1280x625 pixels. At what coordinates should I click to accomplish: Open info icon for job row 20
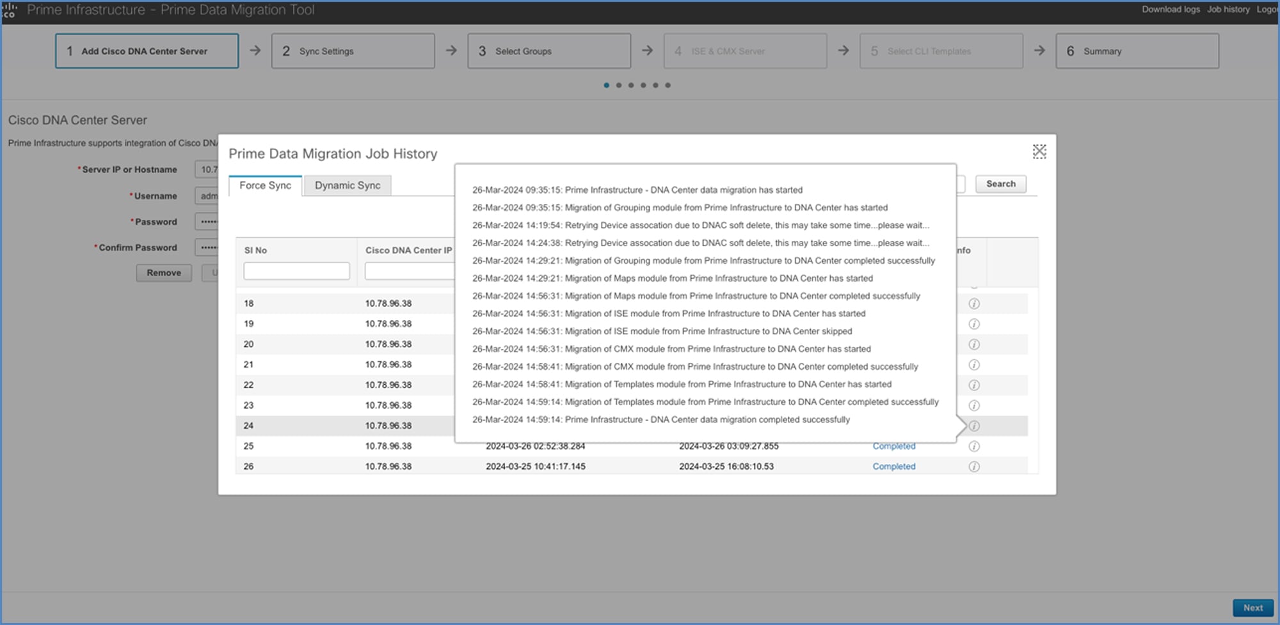(974, 344)
